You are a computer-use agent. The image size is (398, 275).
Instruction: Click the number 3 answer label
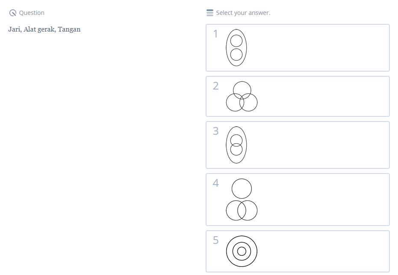(x=215, y=131)
